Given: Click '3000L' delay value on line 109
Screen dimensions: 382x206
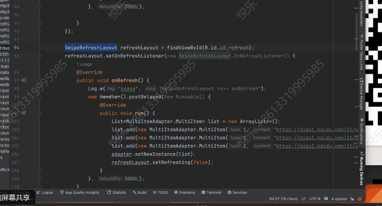Looking at the screenshot, I should click(131, 179).
